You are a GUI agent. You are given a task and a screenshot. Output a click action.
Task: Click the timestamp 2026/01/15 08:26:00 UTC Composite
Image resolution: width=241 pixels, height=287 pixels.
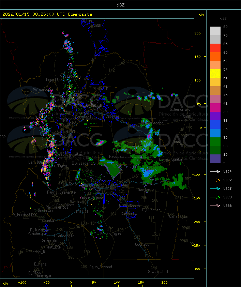(x=47, y=14)
